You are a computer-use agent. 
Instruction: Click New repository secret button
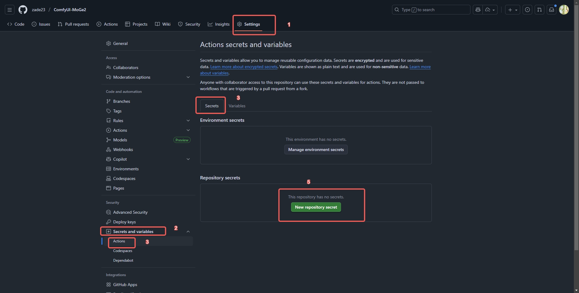pos(316,207)
